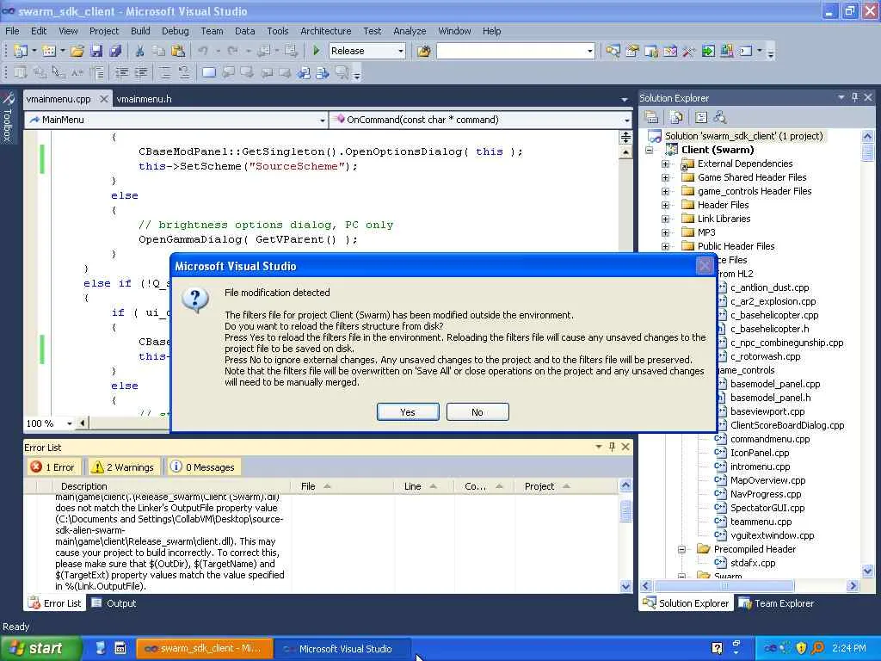The image size is (881, 661).
Task: Click Solution Explorer horizontal scrollbar thumb
Action: tap(724, 585)
